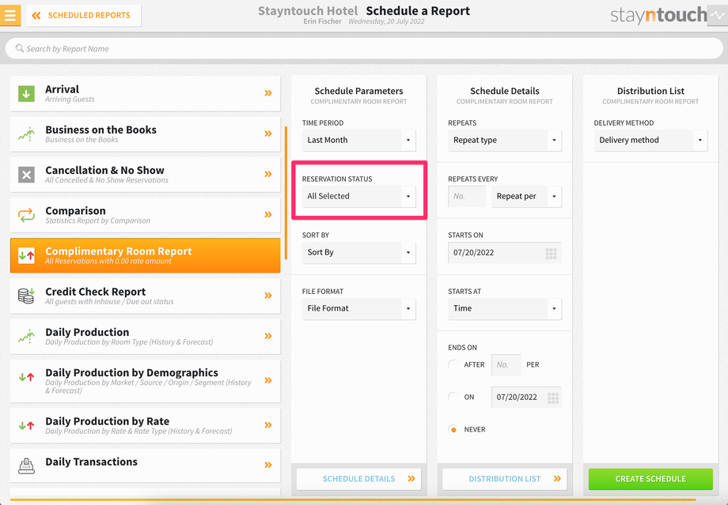Click the Arrival report green arrow icon
This screenshot has width=728, height=505.
click(x=26, y=94)
